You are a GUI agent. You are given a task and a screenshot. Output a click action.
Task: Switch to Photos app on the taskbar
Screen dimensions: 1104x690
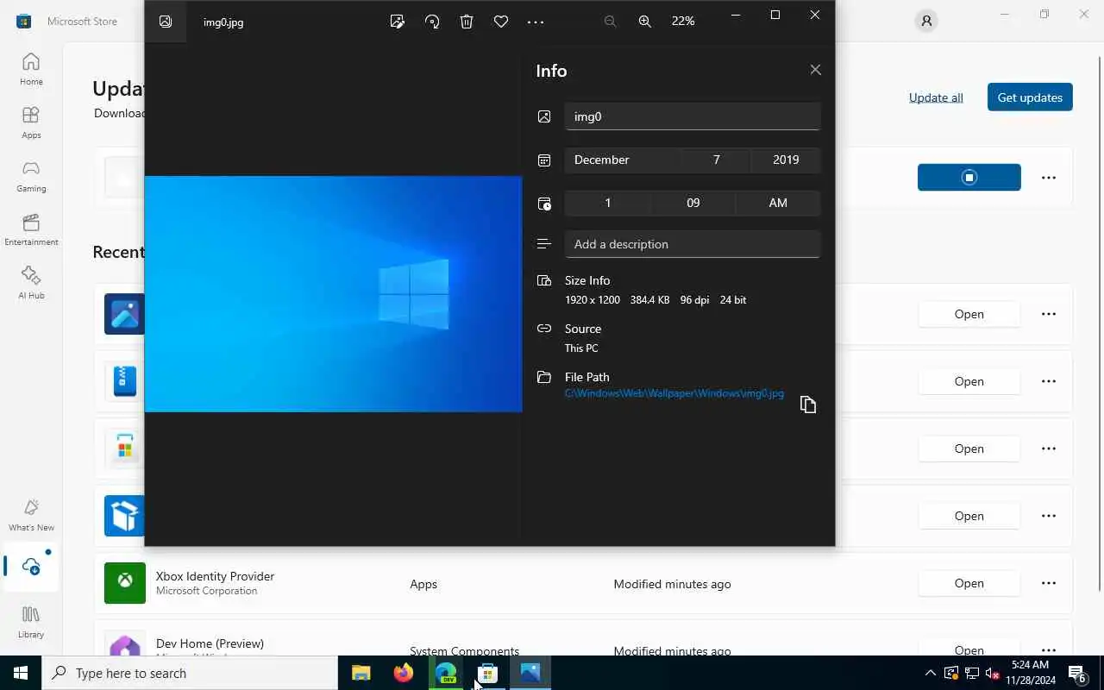[x=530, y=673]
